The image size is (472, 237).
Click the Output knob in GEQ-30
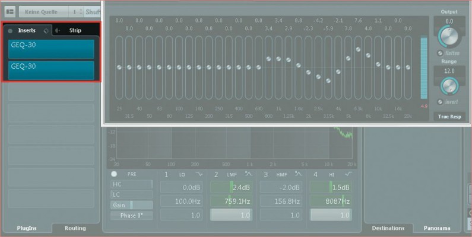449,37
